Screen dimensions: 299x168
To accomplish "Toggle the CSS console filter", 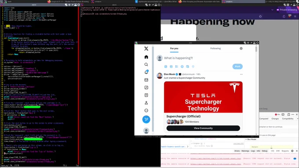I will click(x=273, y=151).
